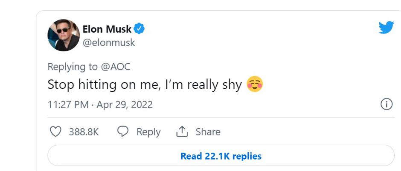Open Elon Musk's profile picture
This screenshot has height=171, width=401.
point(64,35)
